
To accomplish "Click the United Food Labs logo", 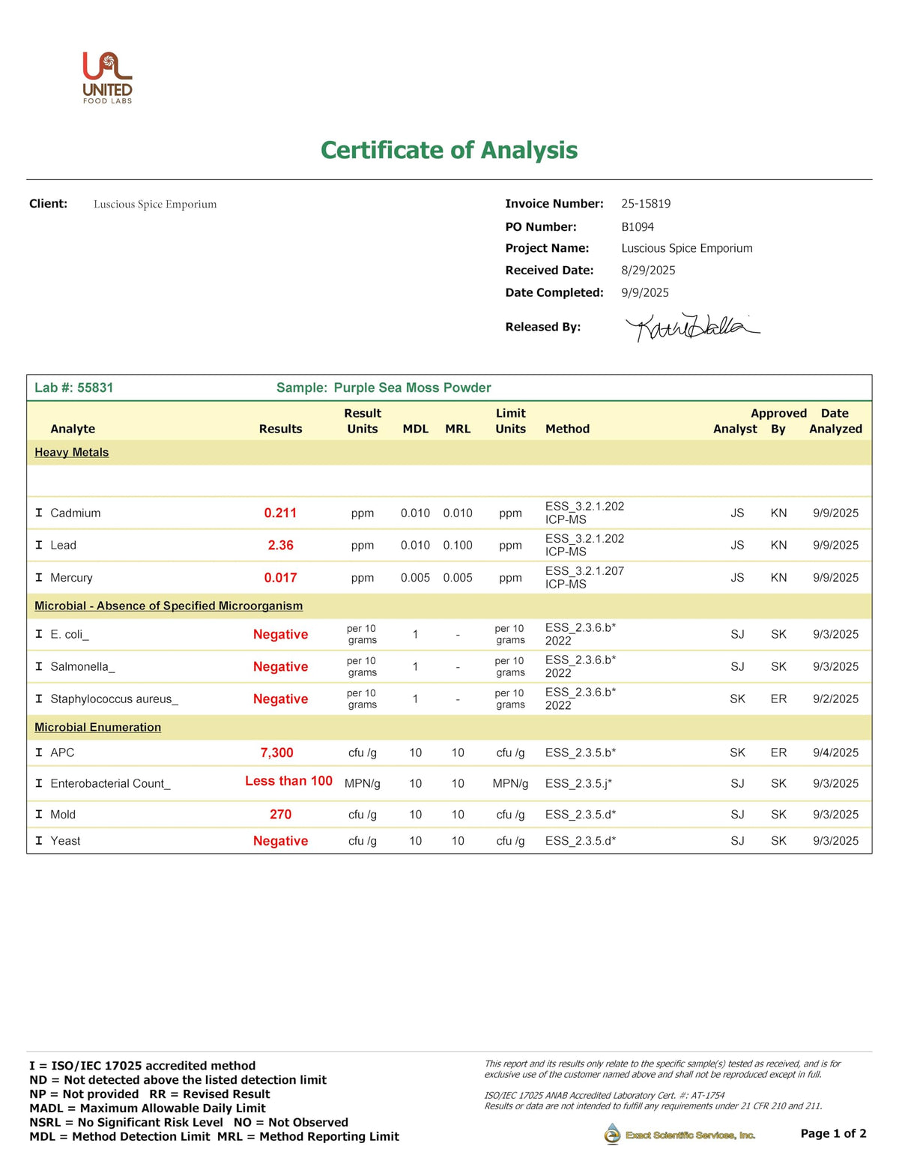I will 107,78.
